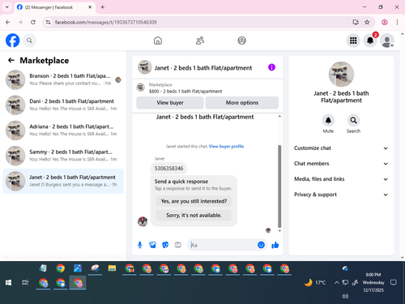Open Chrome profile icon
This screenshot has width=405, height=304.
(385, 22)
